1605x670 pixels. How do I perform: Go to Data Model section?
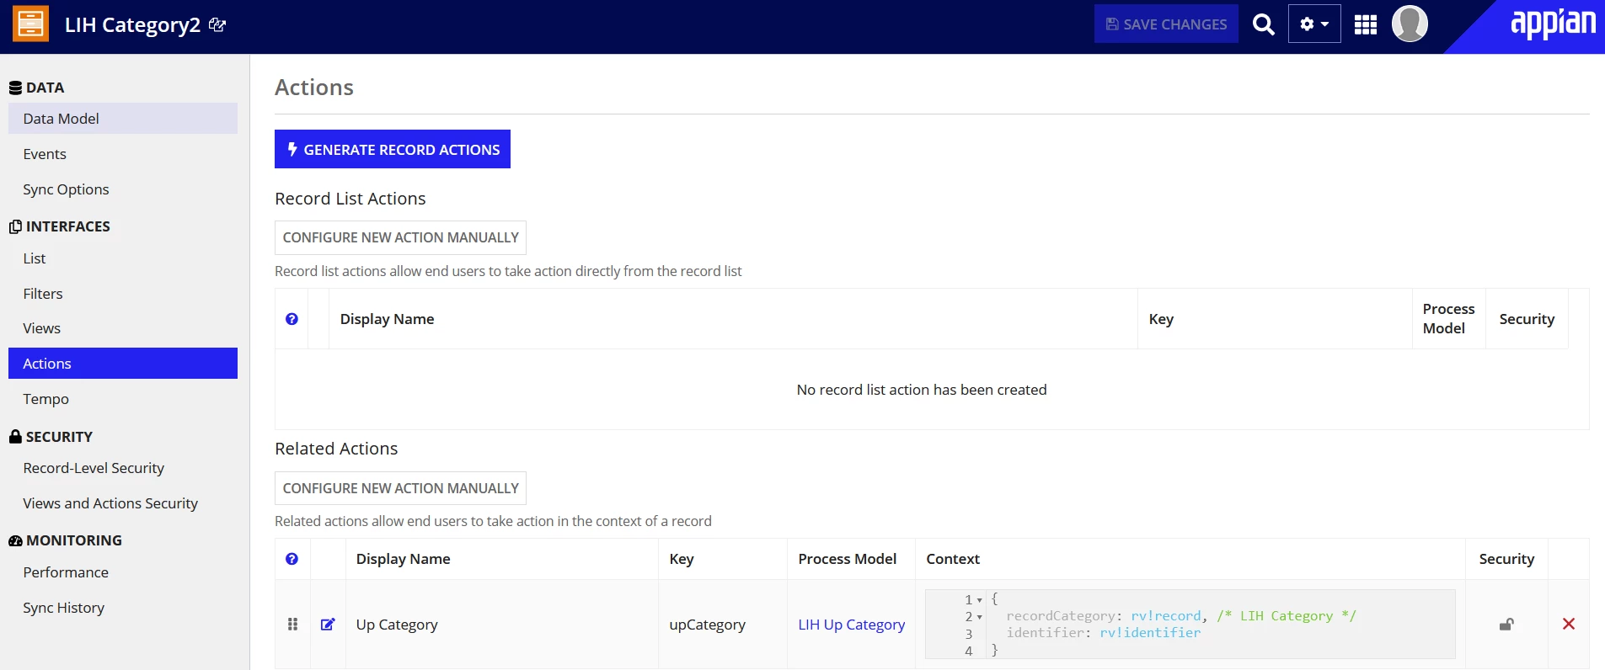click(x=123, y=119)
